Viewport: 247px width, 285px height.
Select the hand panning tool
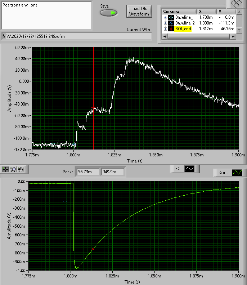[x=21, y=169]
